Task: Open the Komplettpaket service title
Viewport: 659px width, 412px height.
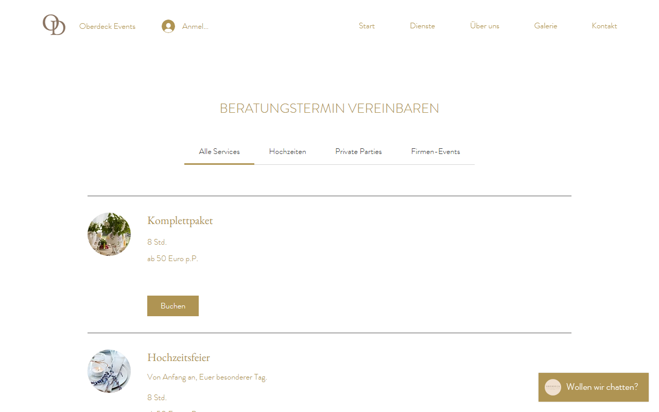Action: [180, 220]
